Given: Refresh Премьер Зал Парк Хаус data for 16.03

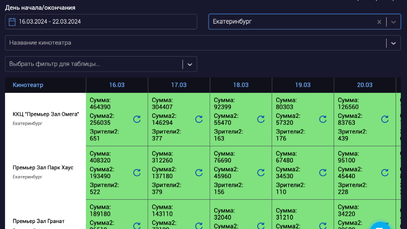Looking at the screenshot, I should (x=137, y=173).
